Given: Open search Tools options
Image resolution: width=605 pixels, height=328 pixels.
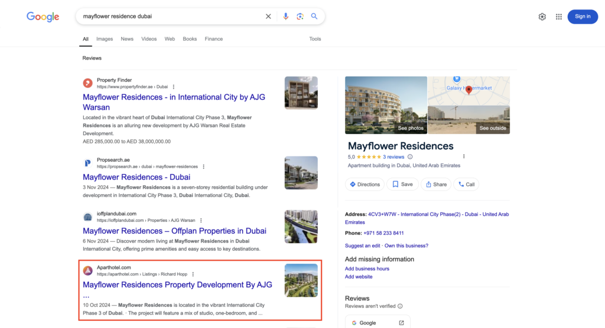Looking at the screenshot, I should pos(315,39).
